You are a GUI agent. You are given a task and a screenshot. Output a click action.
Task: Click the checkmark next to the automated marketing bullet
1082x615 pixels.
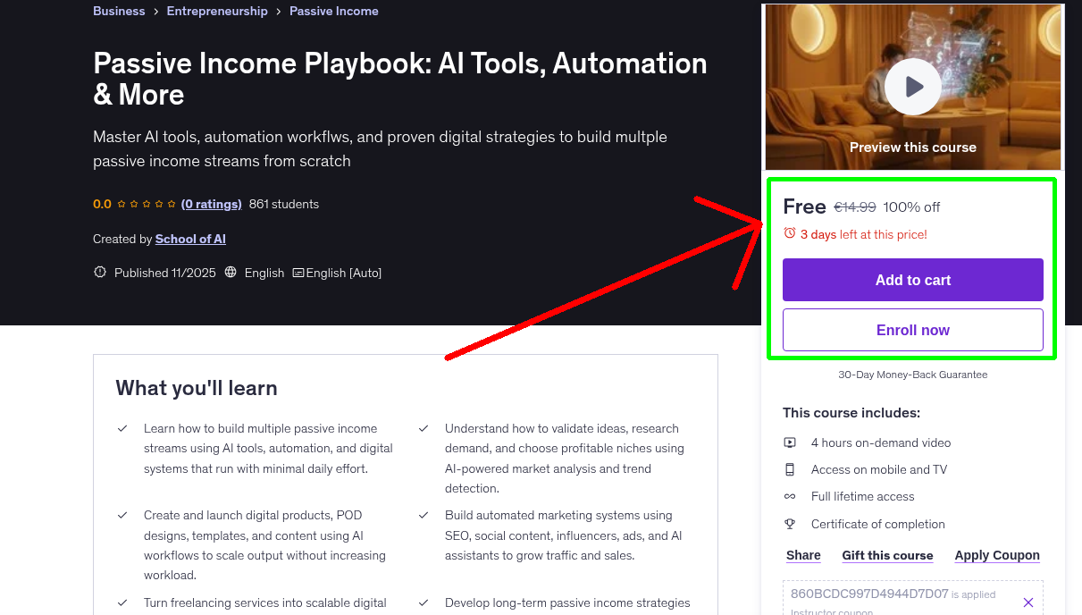click(x=423, y=515)
